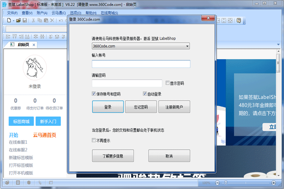Uncheck the 自动登录 checkbox
Viewport: 284px width, 189px height.
pos(145,94)
